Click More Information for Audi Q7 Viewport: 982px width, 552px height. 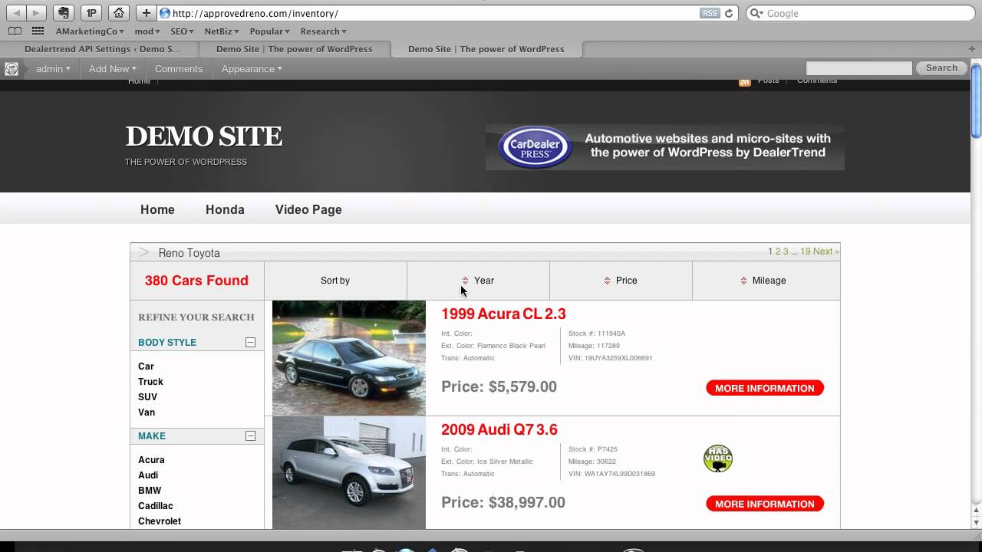(x=765, y=504)
